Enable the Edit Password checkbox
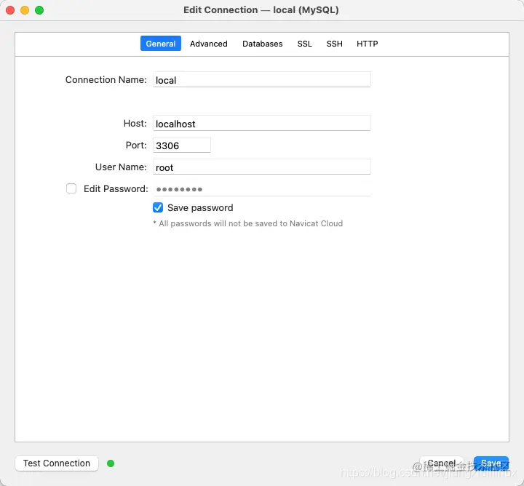Viewport: 524px width, 486px height. 71,188
